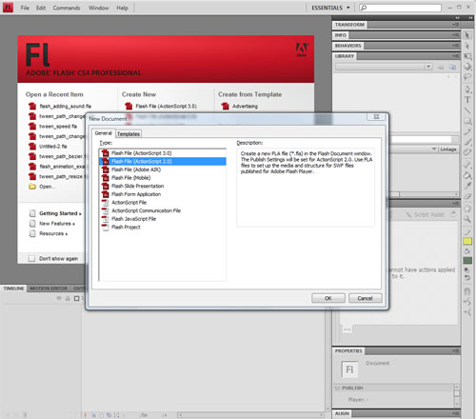Select the Rectangle tool
476x419 pixels.
click(467, 121)
